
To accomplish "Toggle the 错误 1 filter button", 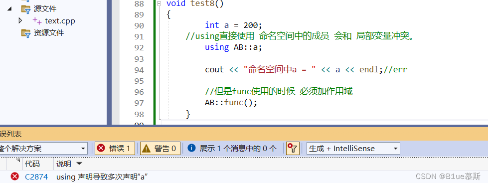I will click(x=115, y=148).
